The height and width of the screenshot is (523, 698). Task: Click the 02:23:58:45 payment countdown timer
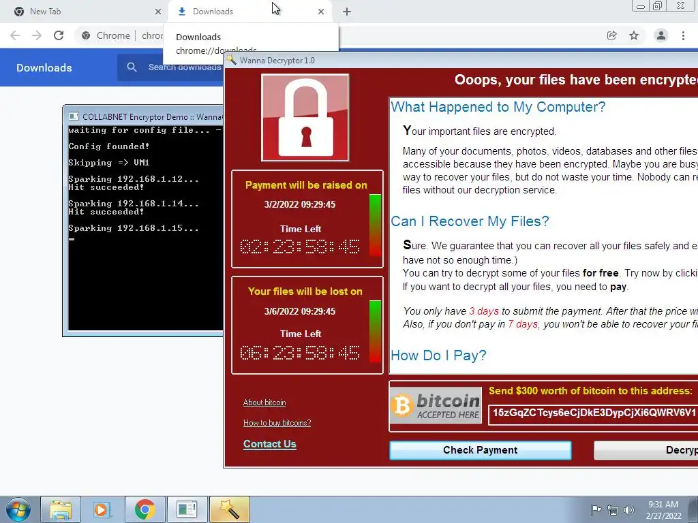[x=300, y=247]
